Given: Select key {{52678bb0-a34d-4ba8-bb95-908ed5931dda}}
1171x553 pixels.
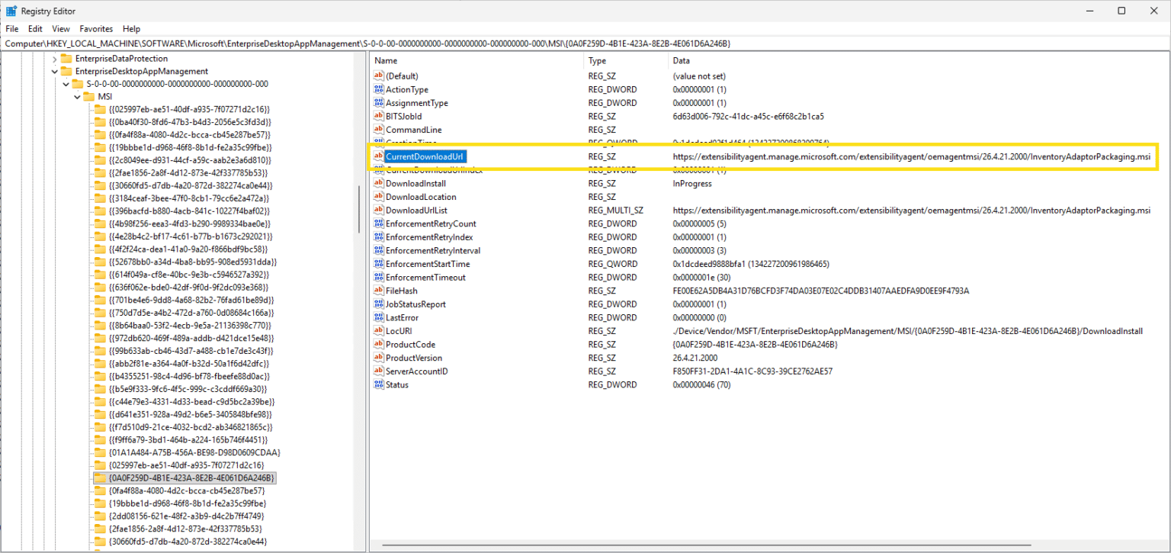Looking at the screenshot, I should 193,262.
